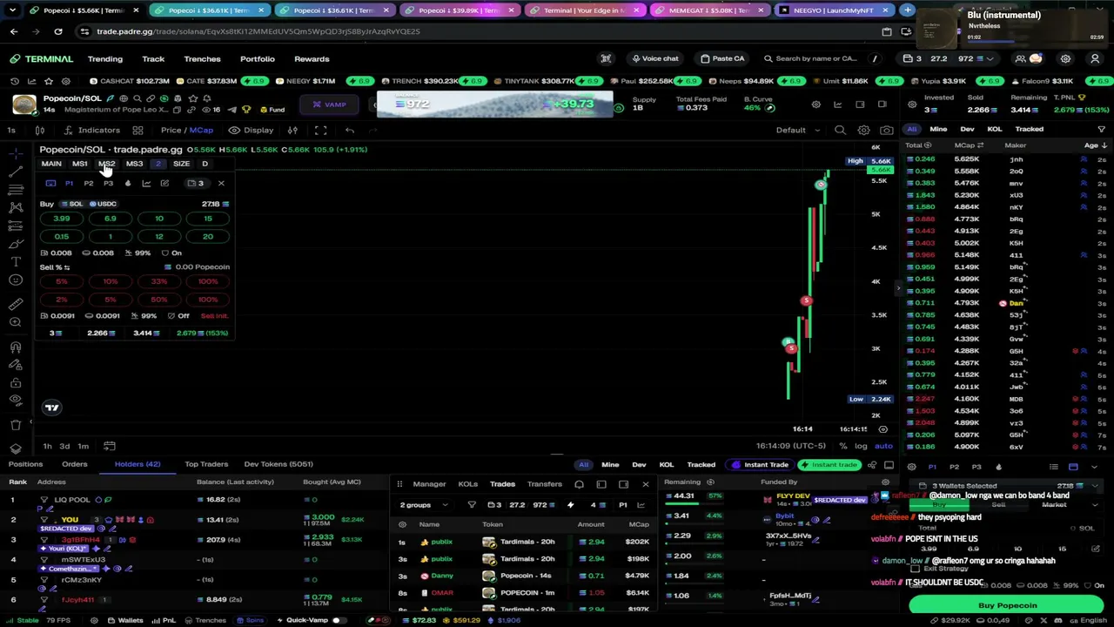Click the Buy Popecoin button
This screenshot has height=627, width=1114.
(x=1007, y=605)
